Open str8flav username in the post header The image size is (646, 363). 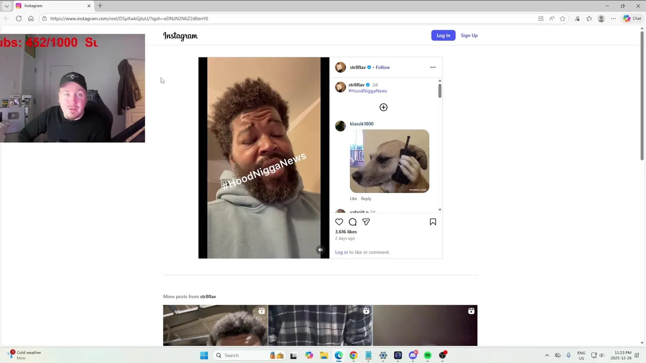tap(358, 67)
